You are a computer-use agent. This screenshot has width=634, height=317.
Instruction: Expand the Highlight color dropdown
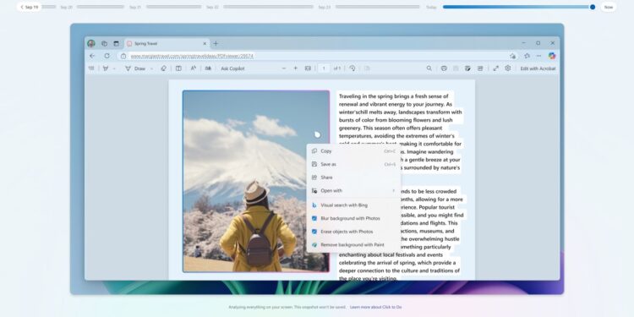pyautogui.click(x=114, y=68)
